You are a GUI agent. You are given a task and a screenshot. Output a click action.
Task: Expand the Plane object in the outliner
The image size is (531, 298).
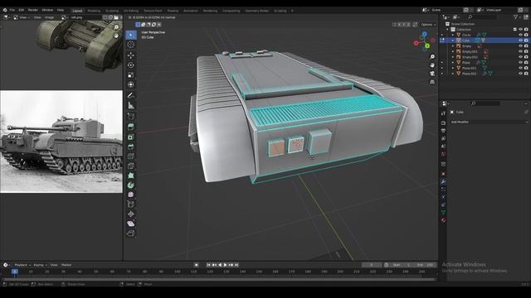[453, 63]
